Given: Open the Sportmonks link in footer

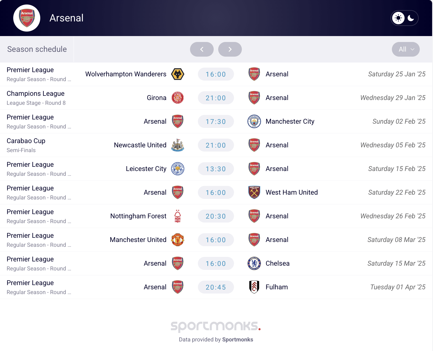Looking at the screenshot, I should click(238, 339).
